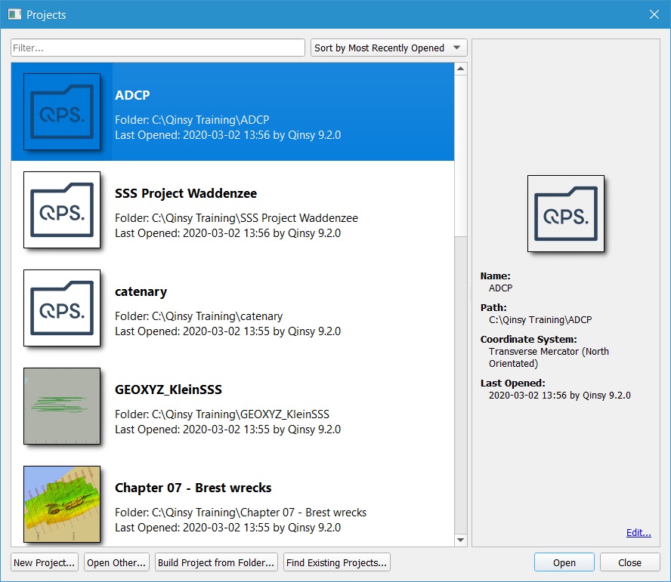671x582 pixels.
Task: Select the GEOXYZ_KleinSSS project thumbnail
Action: click(x=62, y=406)
